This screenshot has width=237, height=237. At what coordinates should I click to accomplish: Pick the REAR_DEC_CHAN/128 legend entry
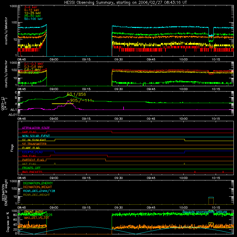[x=39, y=191]
